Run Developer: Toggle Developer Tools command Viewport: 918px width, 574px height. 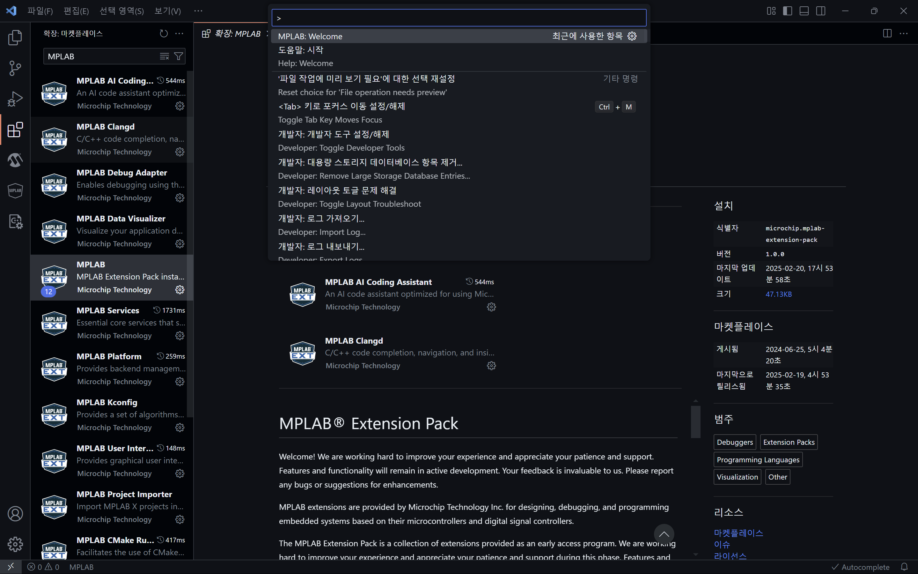coord(459,141)
